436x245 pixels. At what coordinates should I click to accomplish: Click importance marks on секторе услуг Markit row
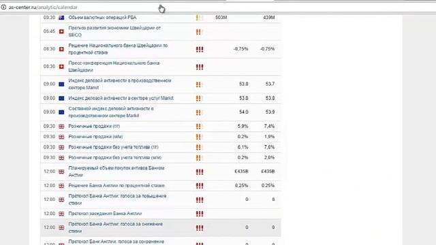199,98
